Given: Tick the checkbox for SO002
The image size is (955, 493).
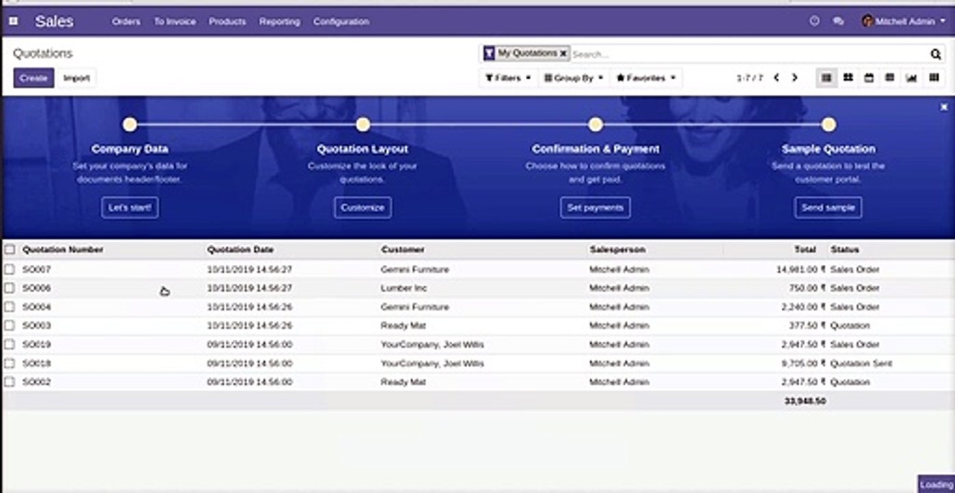Looking at the screenshot, I should coord(10,382).
